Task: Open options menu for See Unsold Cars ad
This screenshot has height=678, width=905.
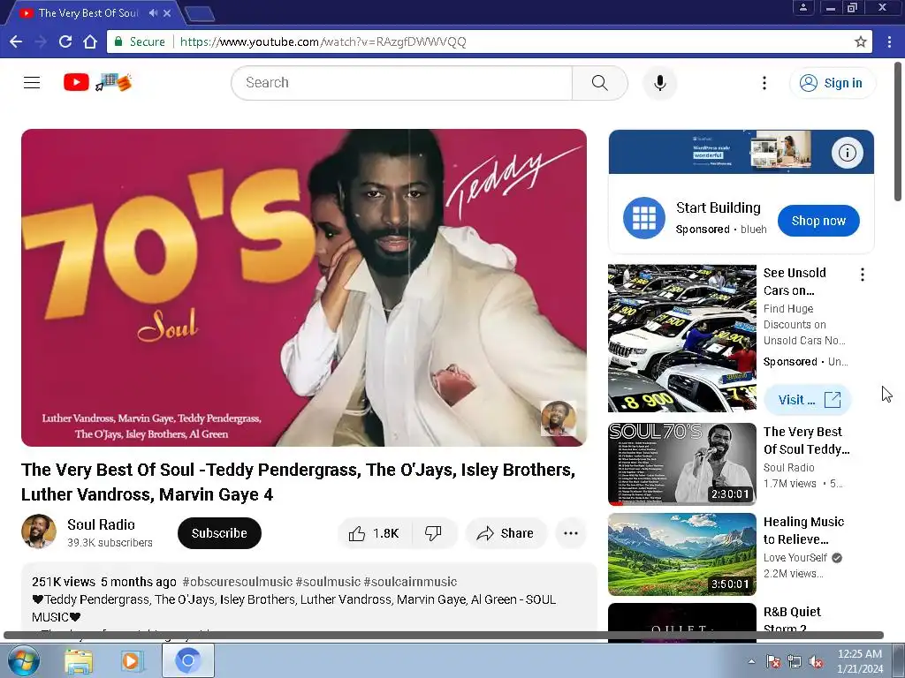Action: [863, 275]
